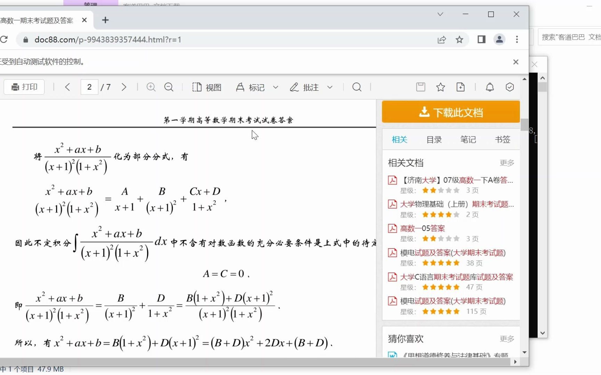
Task: Open 模电试题及答案 38页 document
Action: 453,252
